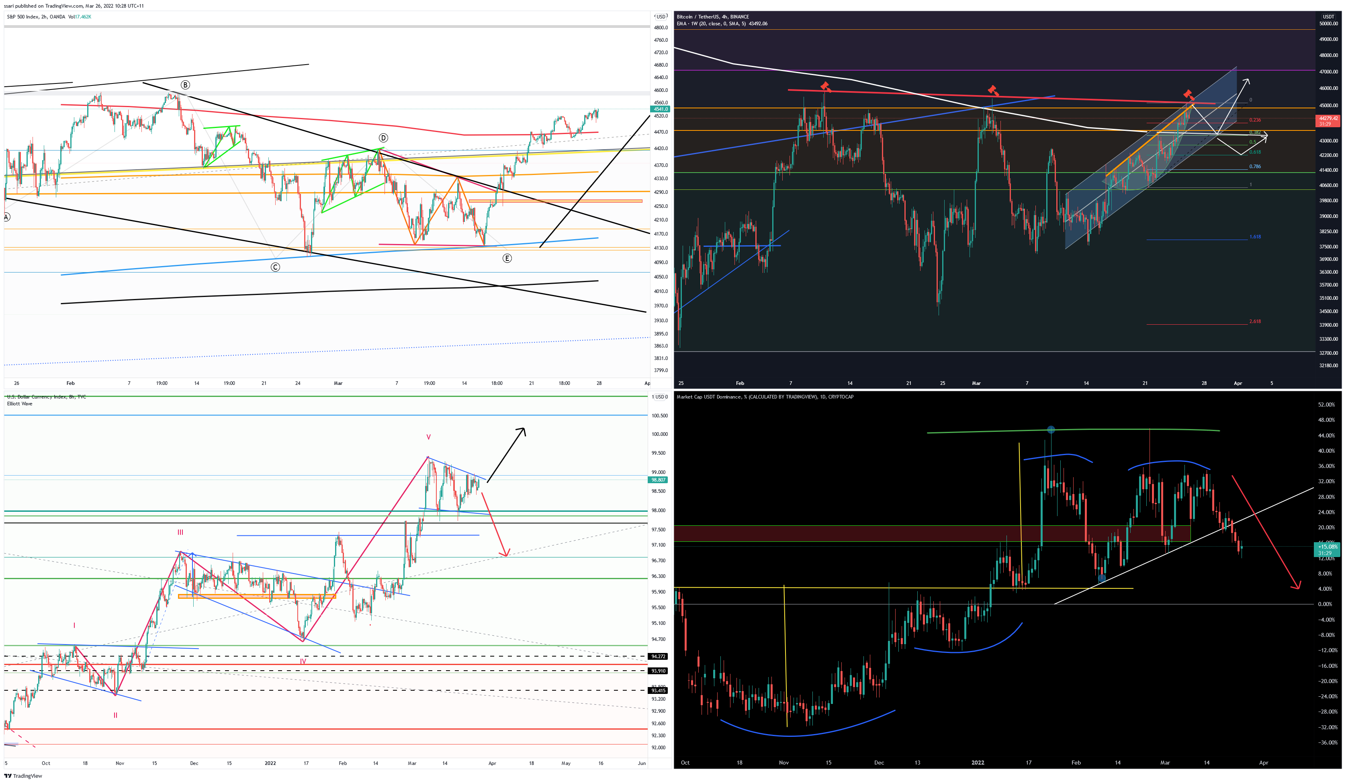Screen dimensions: 1346x783
Task: Click the 43492.06 EMA value
Action: 758,23
